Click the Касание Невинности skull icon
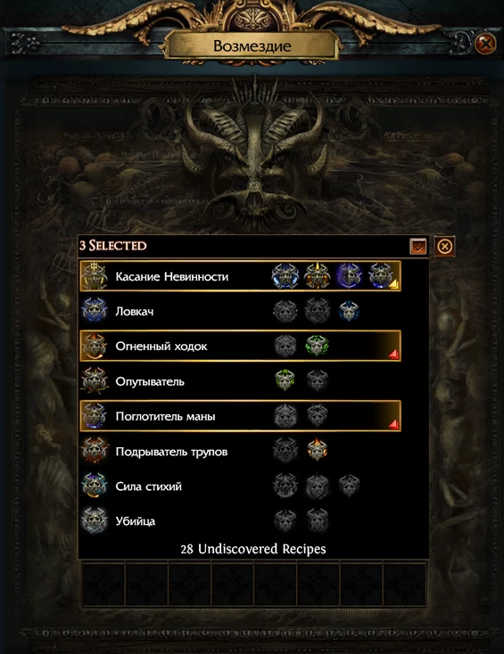This screenshot has height=654, width=504. pos(95,276)
